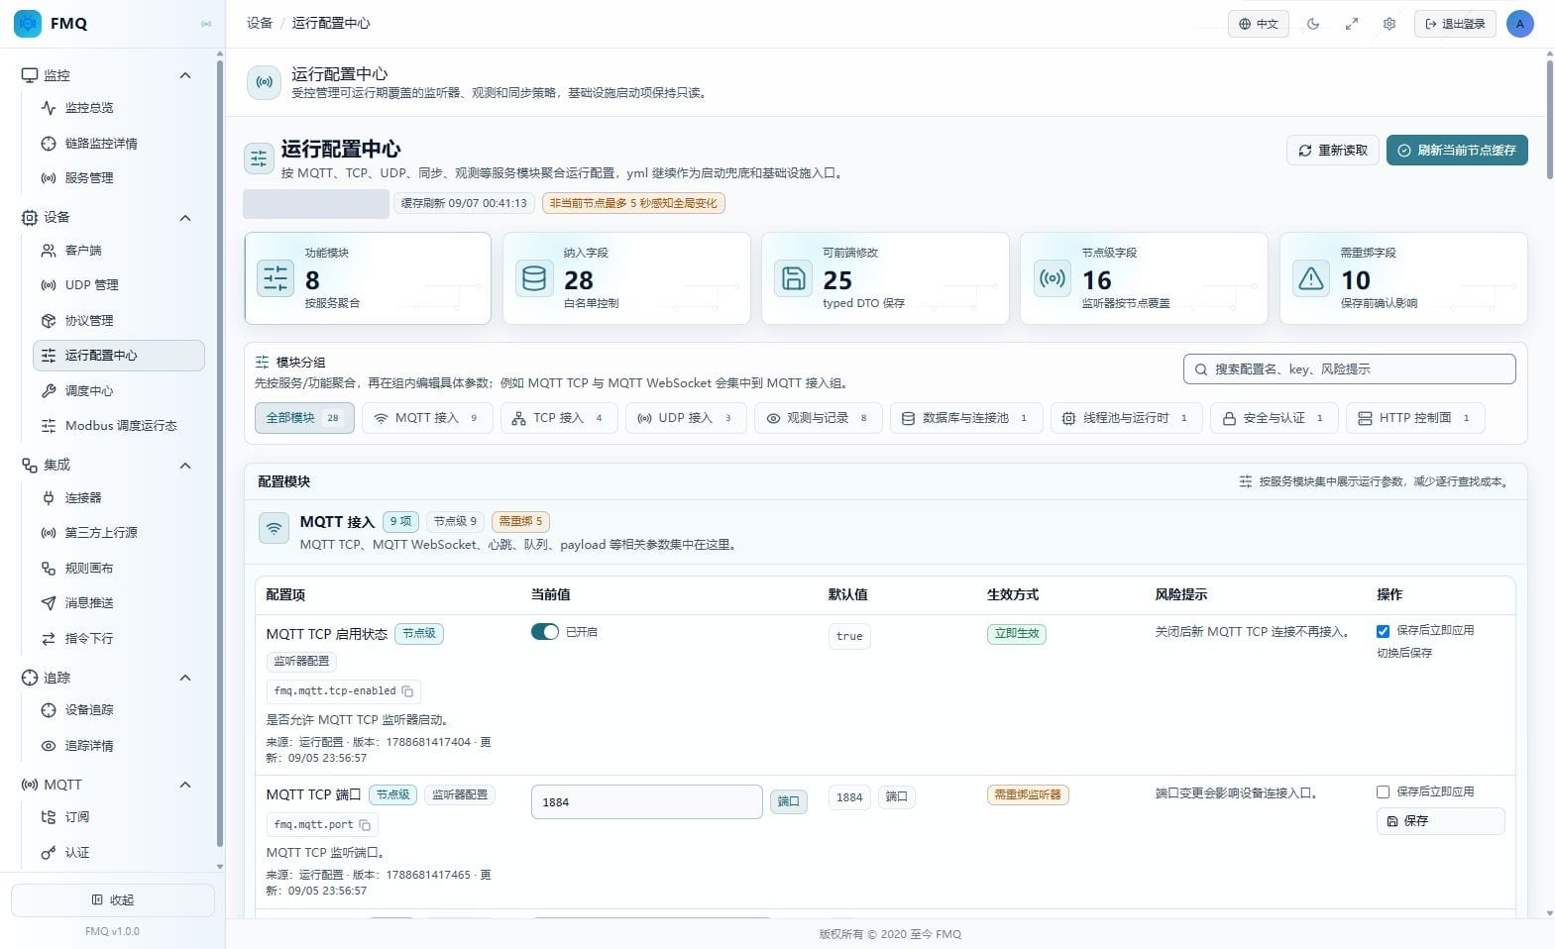Collapse the 集成 menu group
This screenshot has width=1555, height=949.
click(185, 466)
